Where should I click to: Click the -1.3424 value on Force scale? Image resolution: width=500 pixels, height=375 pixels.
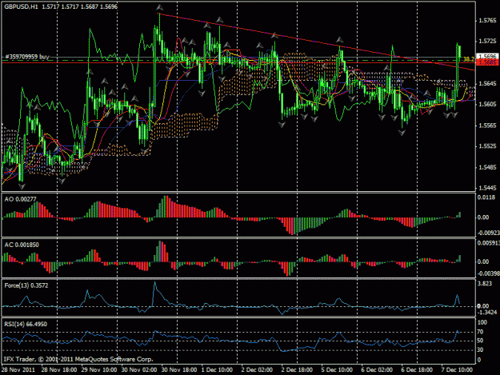[486, 312]
